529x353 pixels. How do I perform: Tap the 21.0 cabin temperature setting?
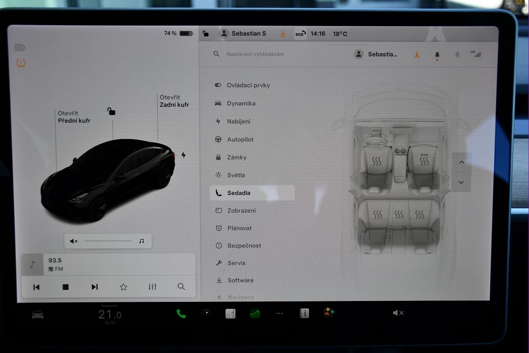109,315
